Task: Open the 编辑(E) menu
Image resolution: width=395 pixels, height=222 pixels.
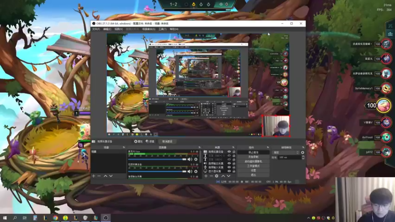Action: (107, 29)
